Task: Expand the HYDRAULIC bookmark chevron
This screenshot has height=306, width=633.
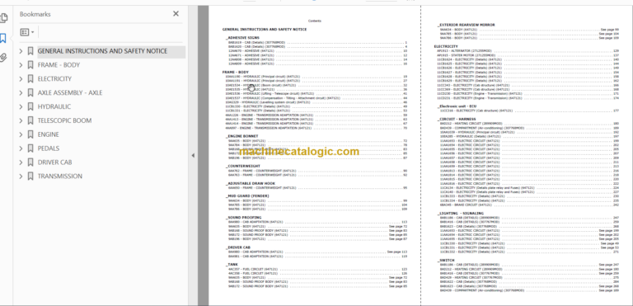Action: [x=21, y=106]
